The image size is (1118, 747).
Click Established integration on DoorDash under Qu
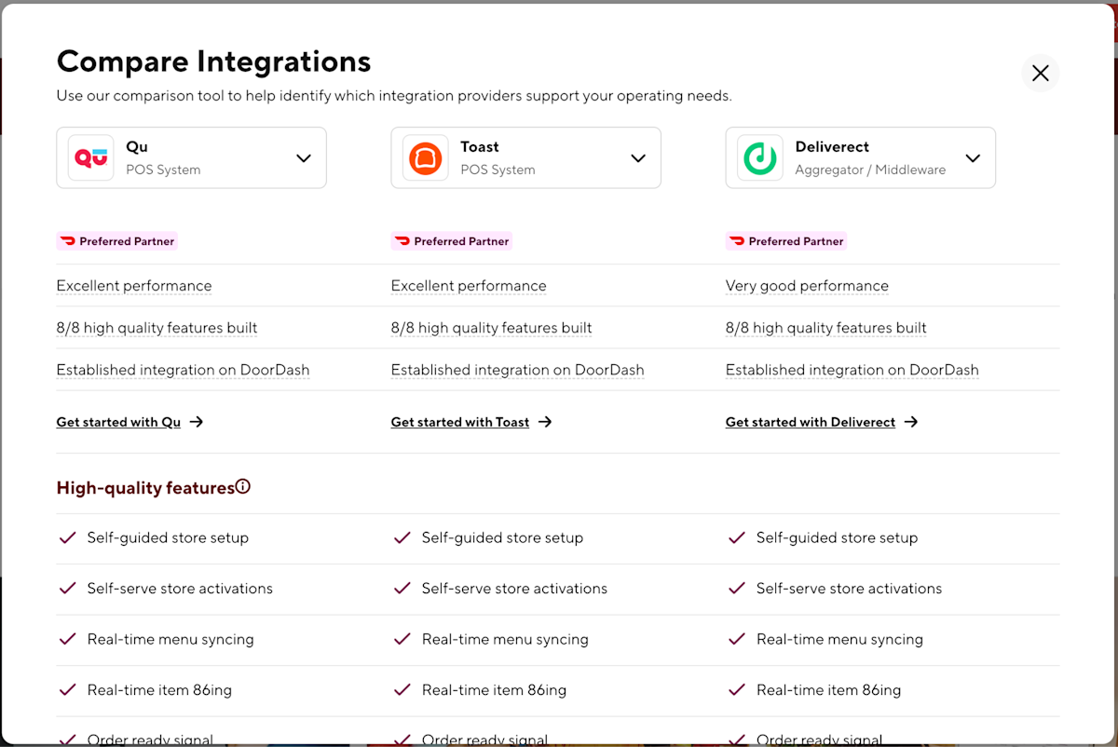click(x=183, y=370)
